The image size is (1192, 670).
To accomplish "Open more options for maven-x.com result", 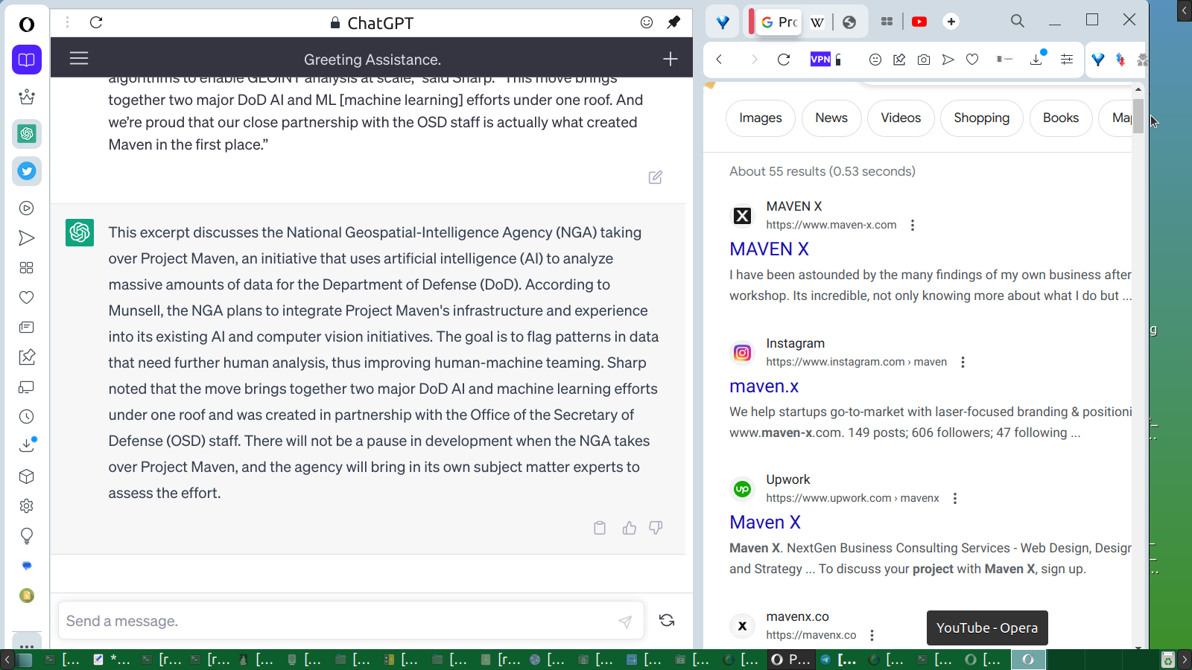I will point(913,225).
